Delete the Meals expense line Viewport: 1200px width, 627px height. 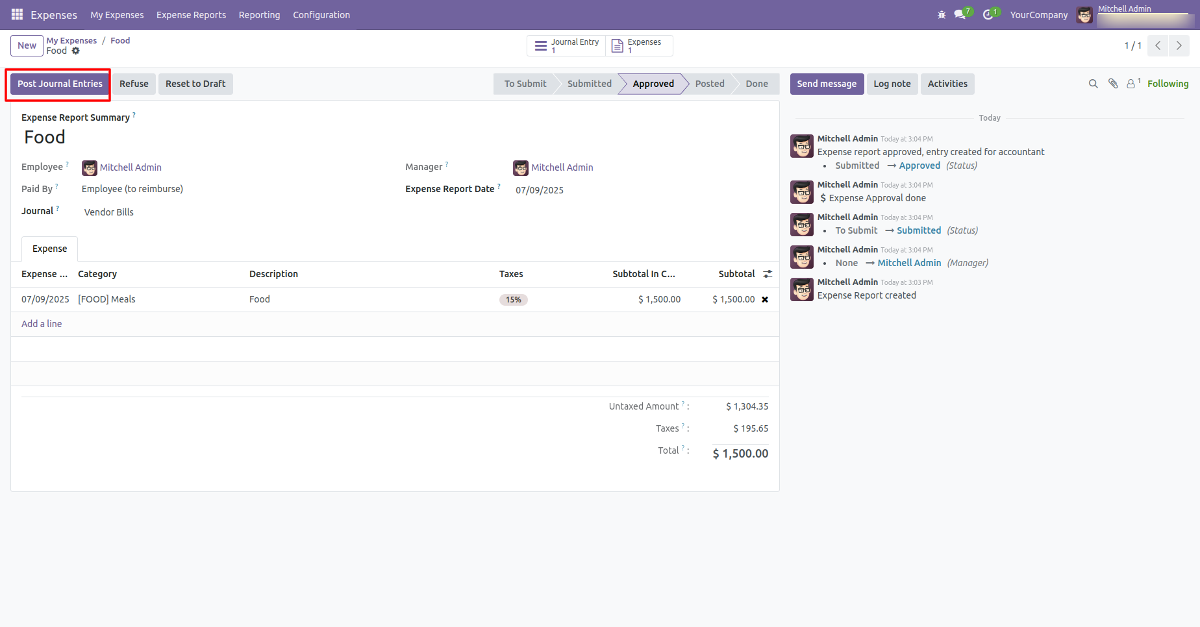pyautogui.click(x=765, y=299)
